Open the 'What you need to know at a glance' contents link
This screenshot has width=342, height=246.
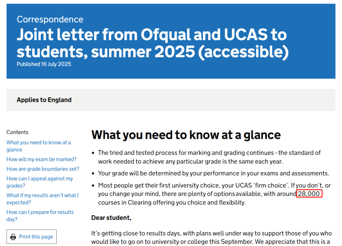pyautogui.click(x=39, y=146)
